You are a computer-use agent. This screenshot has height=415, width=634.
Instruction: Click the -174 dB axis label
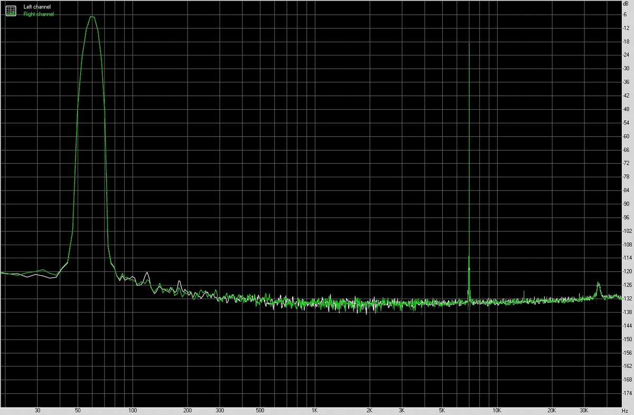click(x=627, y=393)
